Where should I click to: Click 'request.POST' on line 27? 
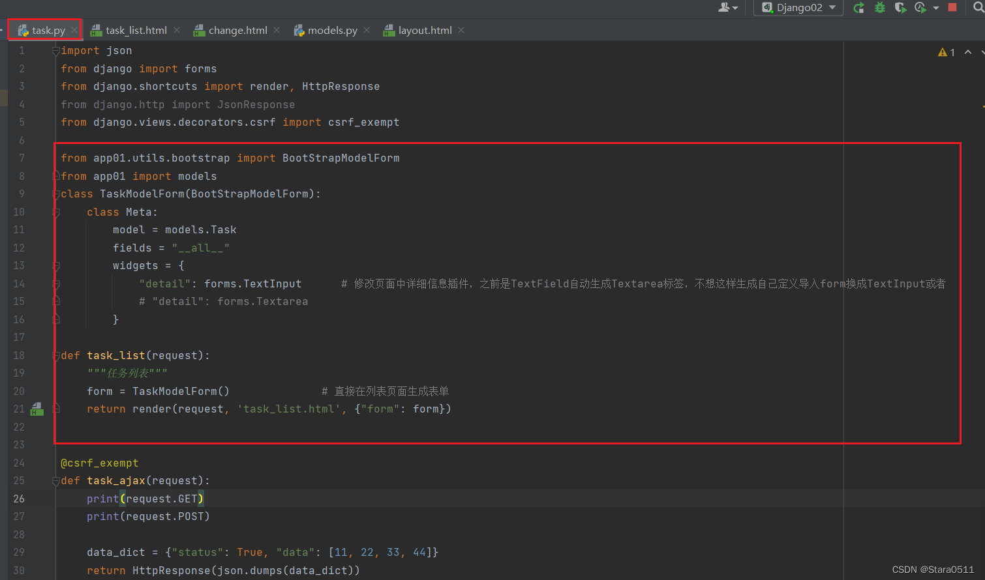coord(165,517)
